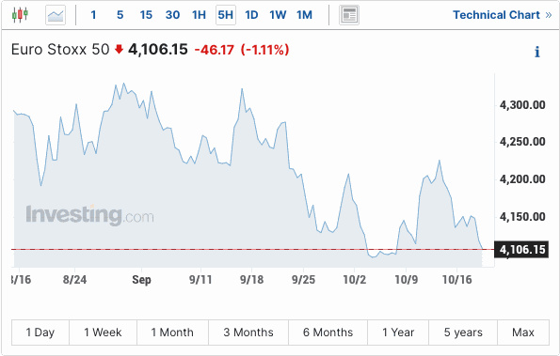Click the (-1.11%) percent change

pos(264,50)
